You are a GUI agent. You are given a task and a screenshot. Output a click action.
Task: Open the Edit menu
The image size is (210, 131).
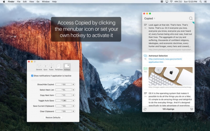click(25, 2)
